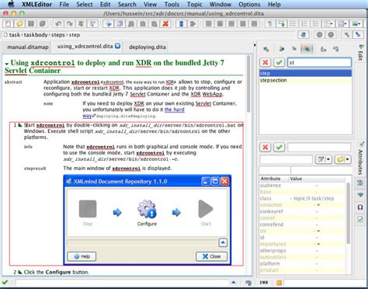Click the bulleted list toolbar icon
The height and width of the screenshot is (289, 368).
tap(293, 24)
